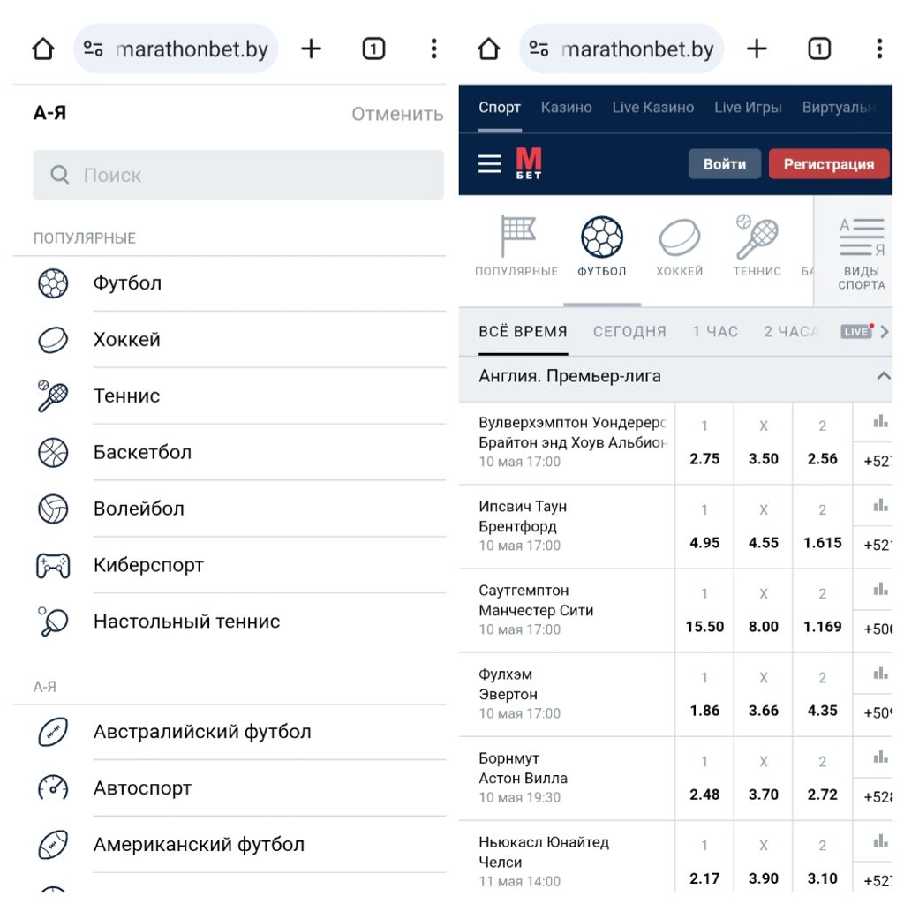
Task: Open hamburger menu in Marathonbet header
Action: (490, 163)
